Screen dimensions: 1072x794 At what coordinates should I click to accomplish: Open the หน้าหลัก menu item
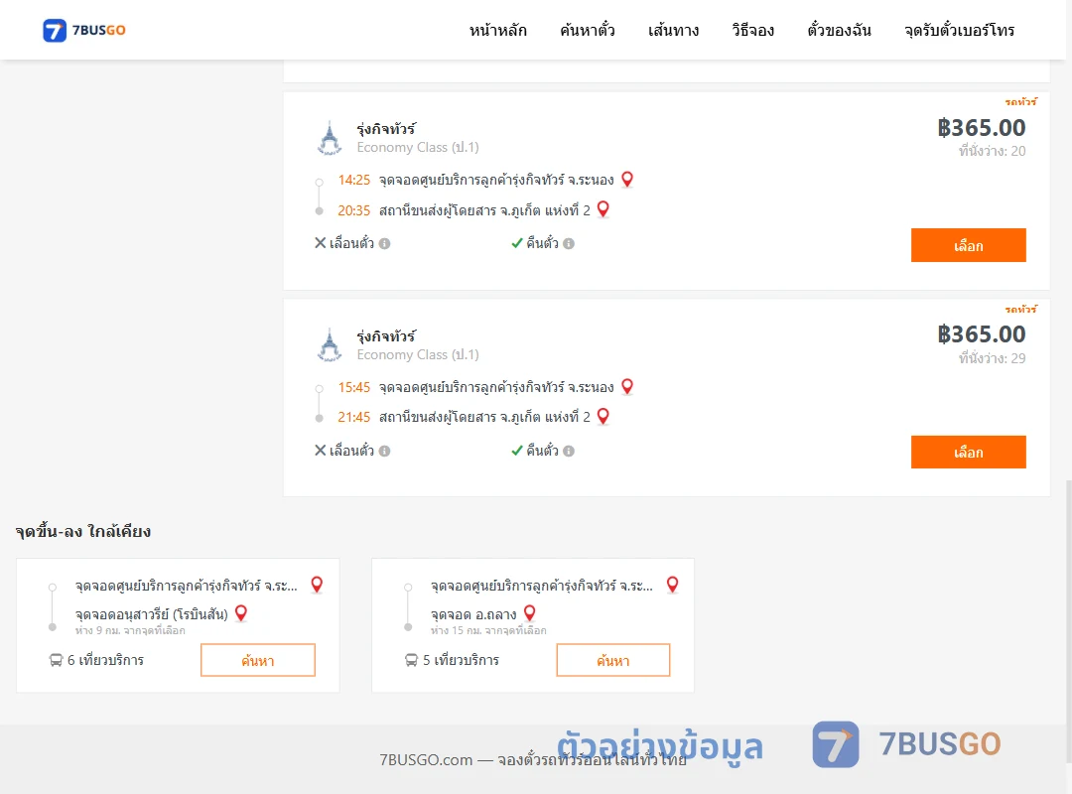(x=497, y=31)
